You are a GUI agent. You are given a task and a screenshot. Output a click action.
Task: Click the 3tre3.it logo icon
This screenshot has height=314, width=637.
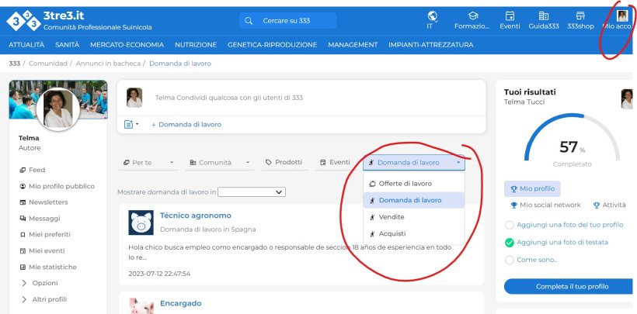click(x=22, y=19)
